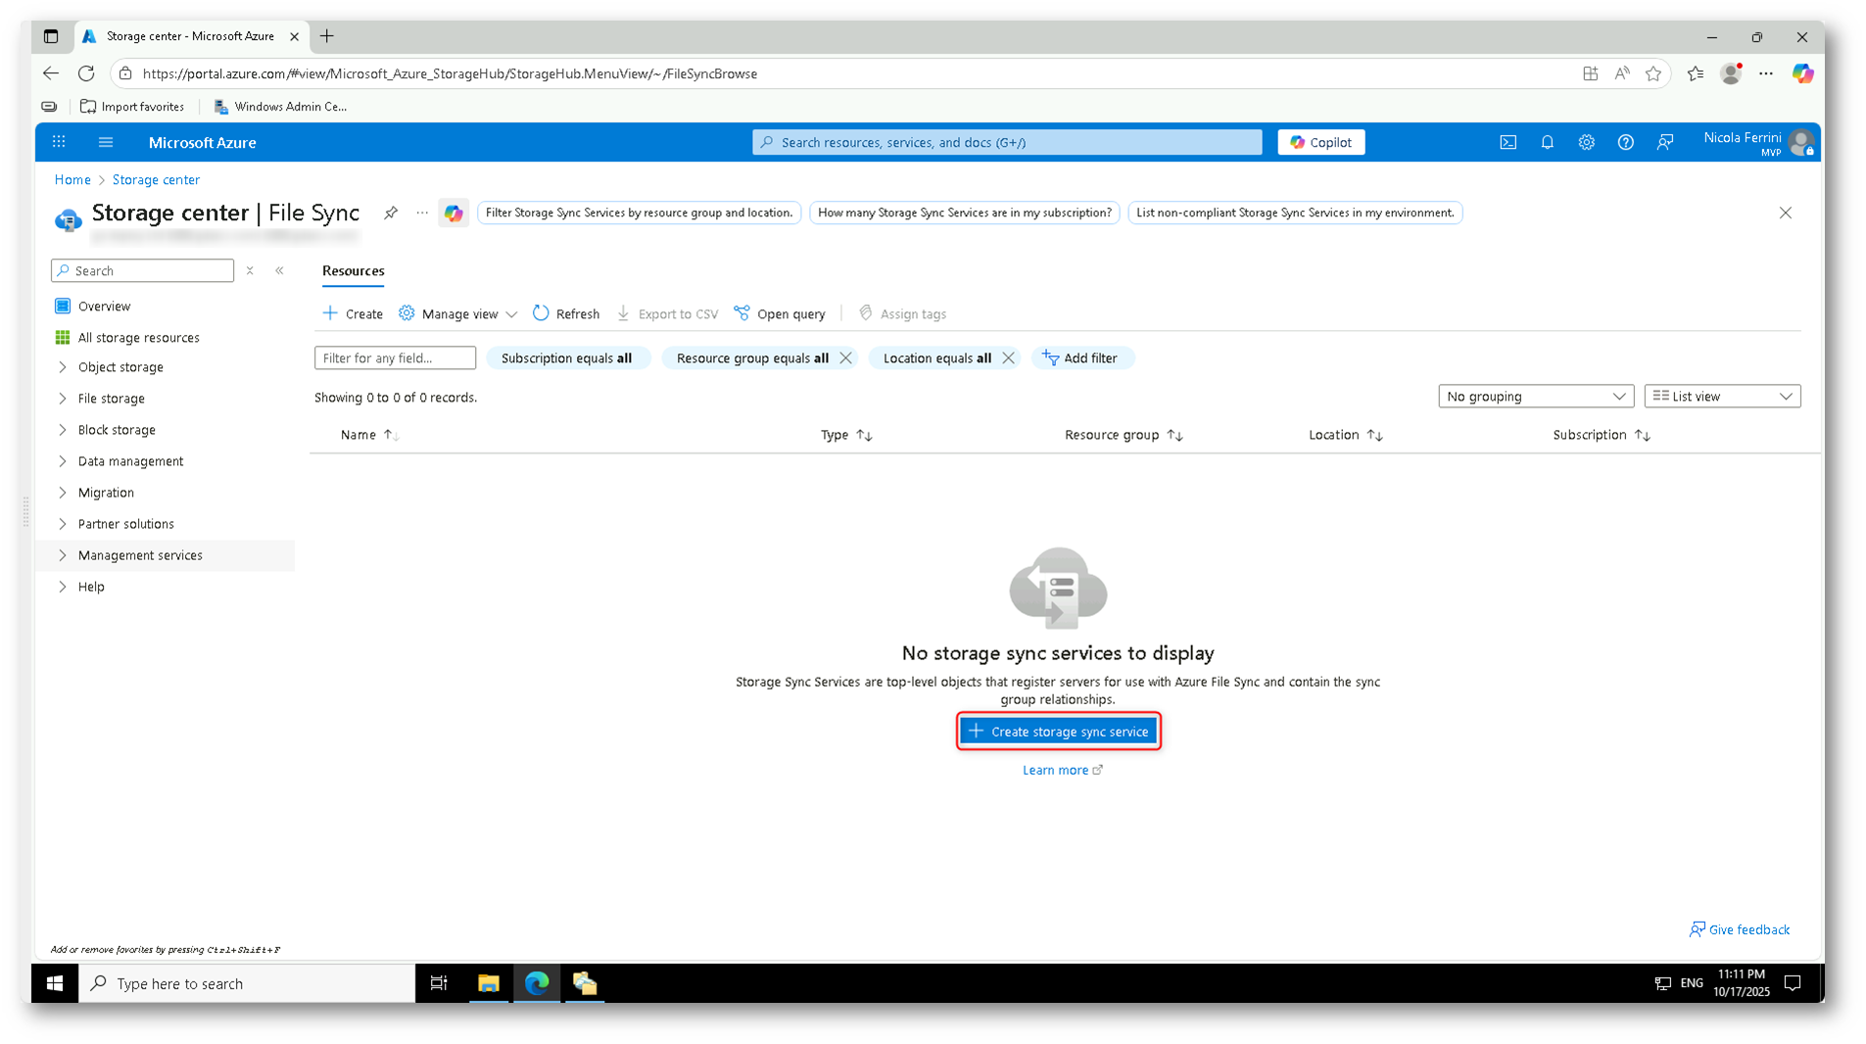This screenshot has width=1866, height=1044.
Task: Expand the Help section
Action: coord(63,587)
